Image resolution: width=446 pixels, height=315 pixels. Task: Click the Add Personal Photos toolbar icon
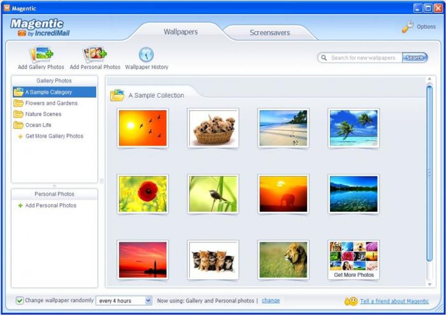coord(95,54)
